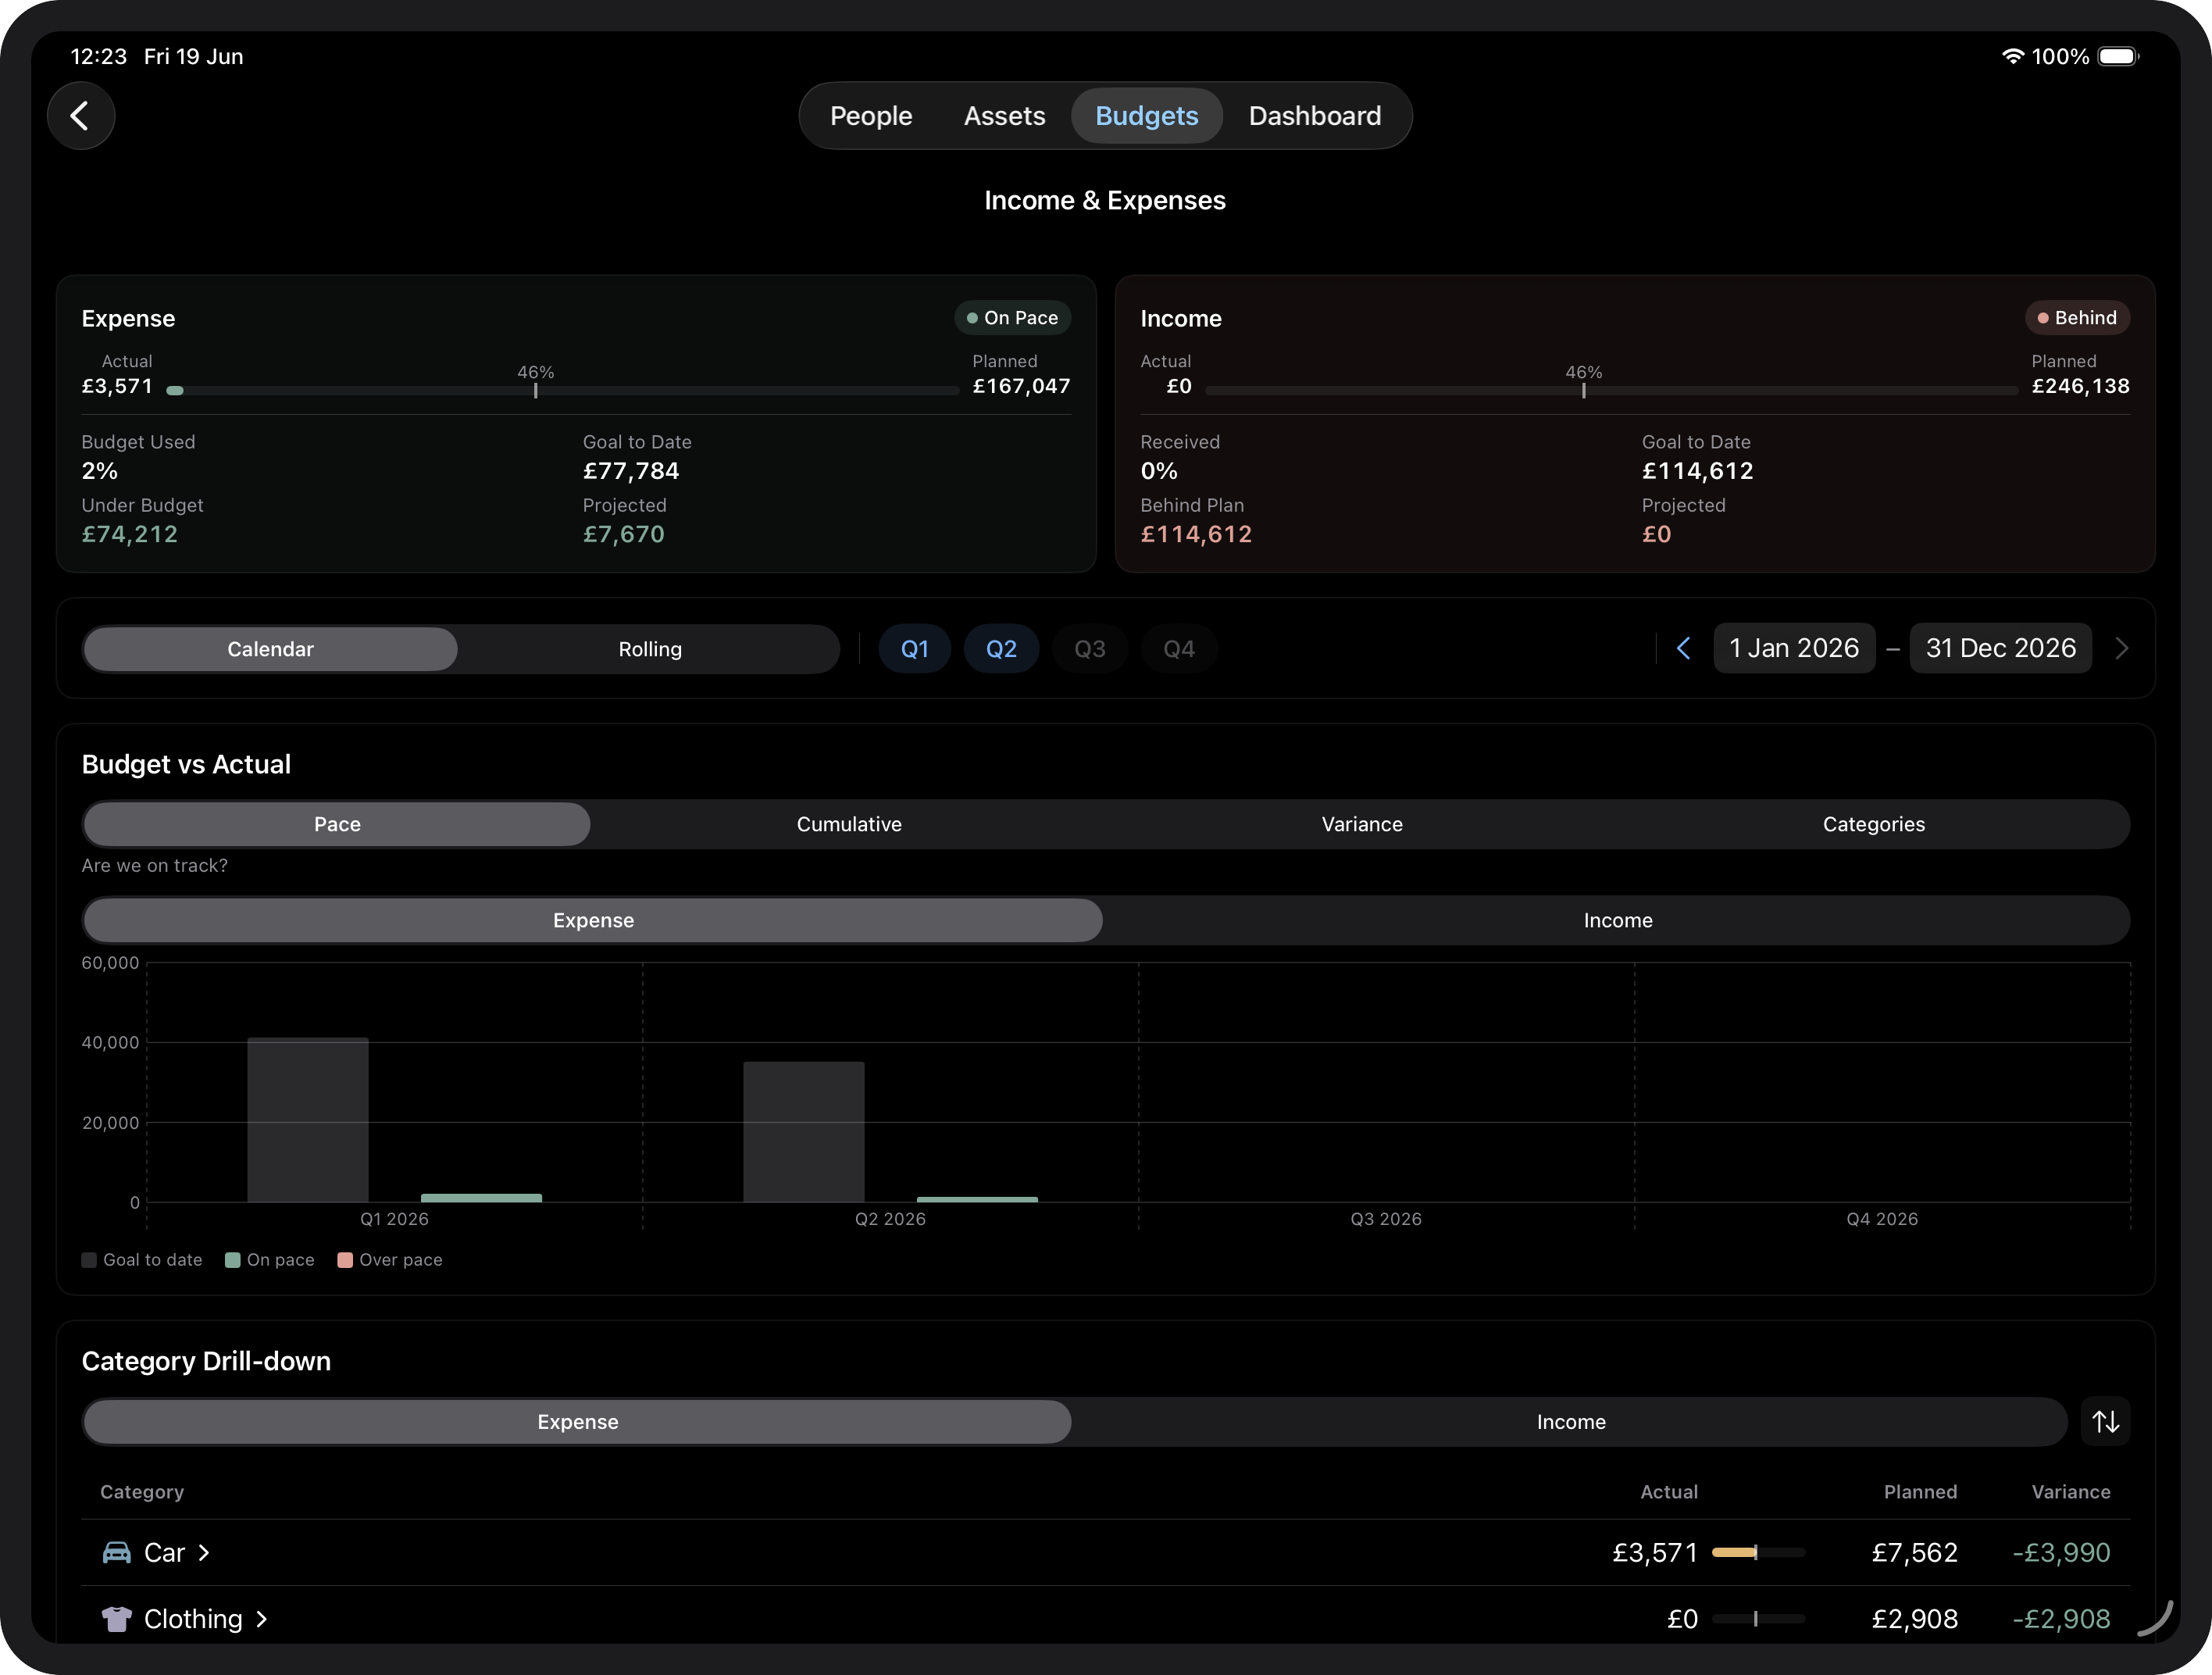Tap the On Pace status badge

pos(1012,318)
